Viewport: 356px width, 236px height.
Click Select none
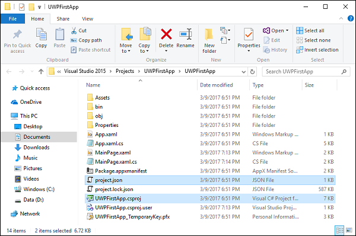[x=313, y=40]
